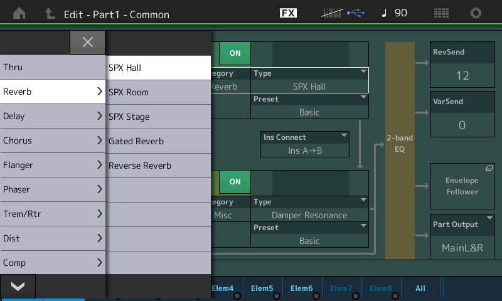Expand the Comp category
Image resolution: width=502 pixels, height=301 pixels.
(53, 263)
